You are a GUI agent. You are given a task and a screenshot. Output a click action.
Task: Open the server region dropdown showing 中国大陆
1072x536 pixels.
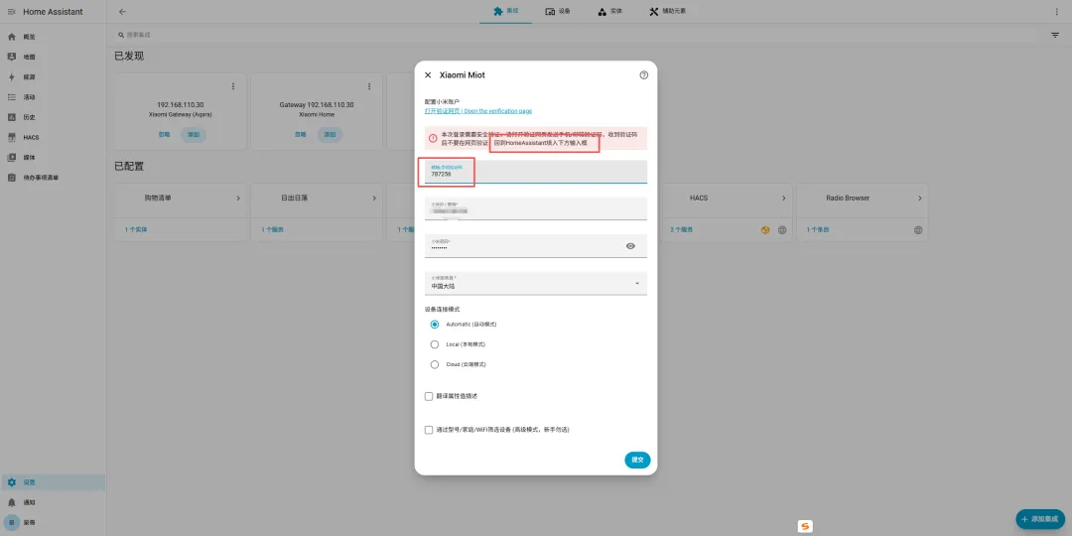pyautogui.click(x=535, y=283)
